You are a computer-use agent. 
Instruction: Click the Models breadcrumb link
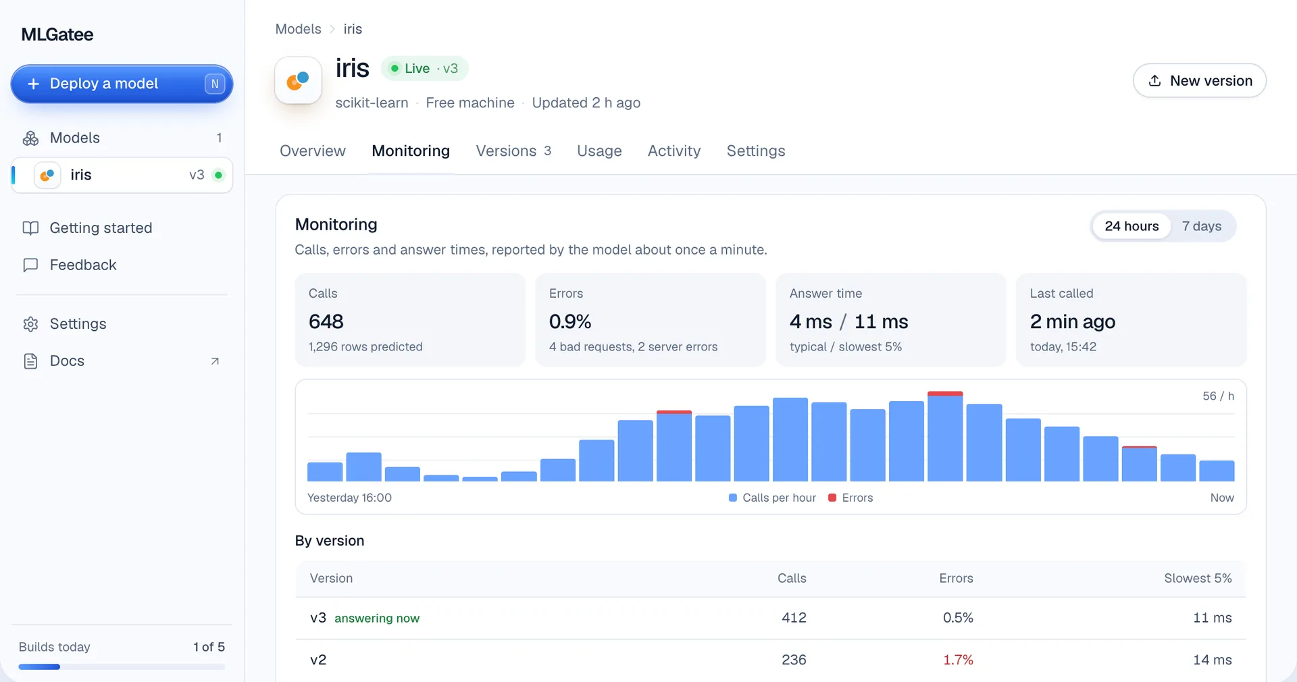point(298,29)
